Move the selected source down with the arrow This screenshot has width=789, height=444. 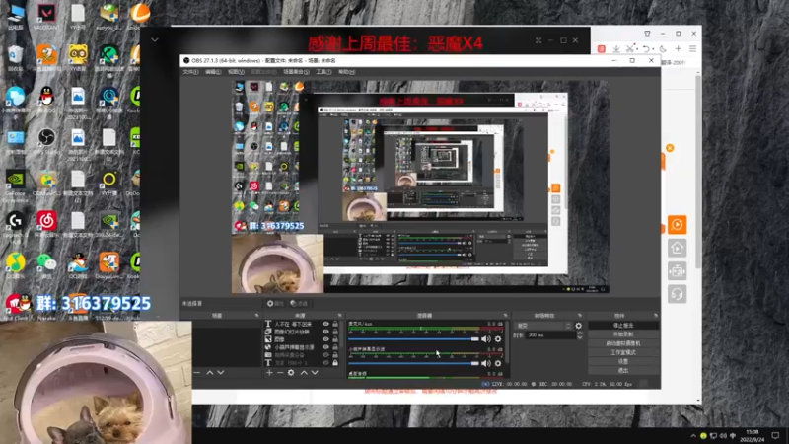(x=315, y=373)
